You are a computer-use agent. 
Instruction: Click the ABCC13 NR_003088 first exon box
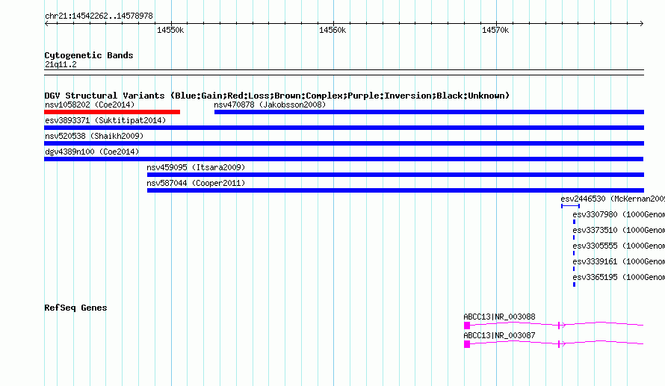[x=467, y=326]
